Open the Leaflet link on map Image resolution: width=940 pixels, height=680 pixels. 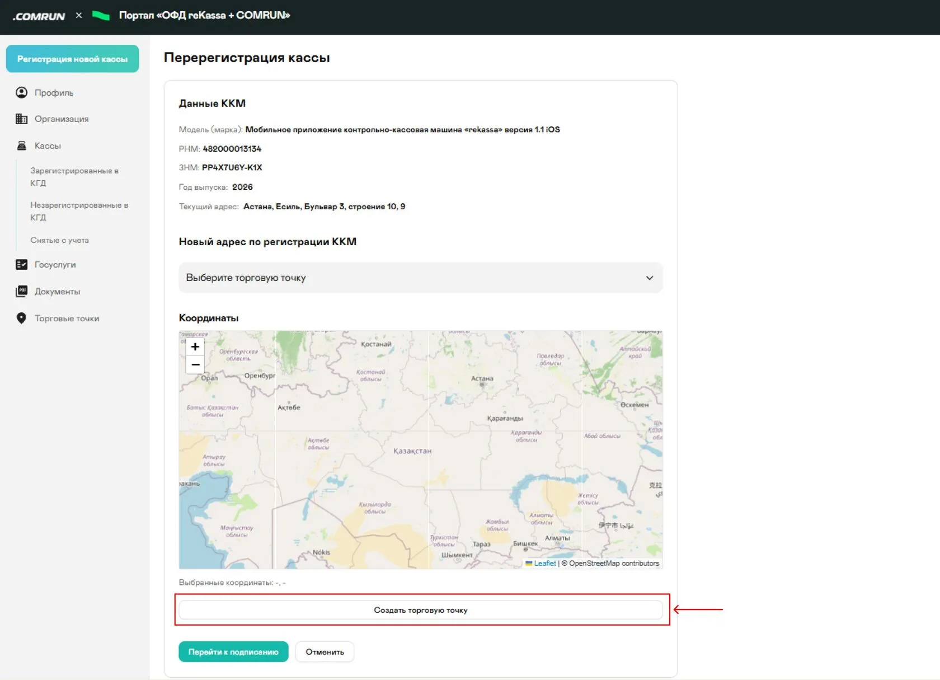pos(544,563)
